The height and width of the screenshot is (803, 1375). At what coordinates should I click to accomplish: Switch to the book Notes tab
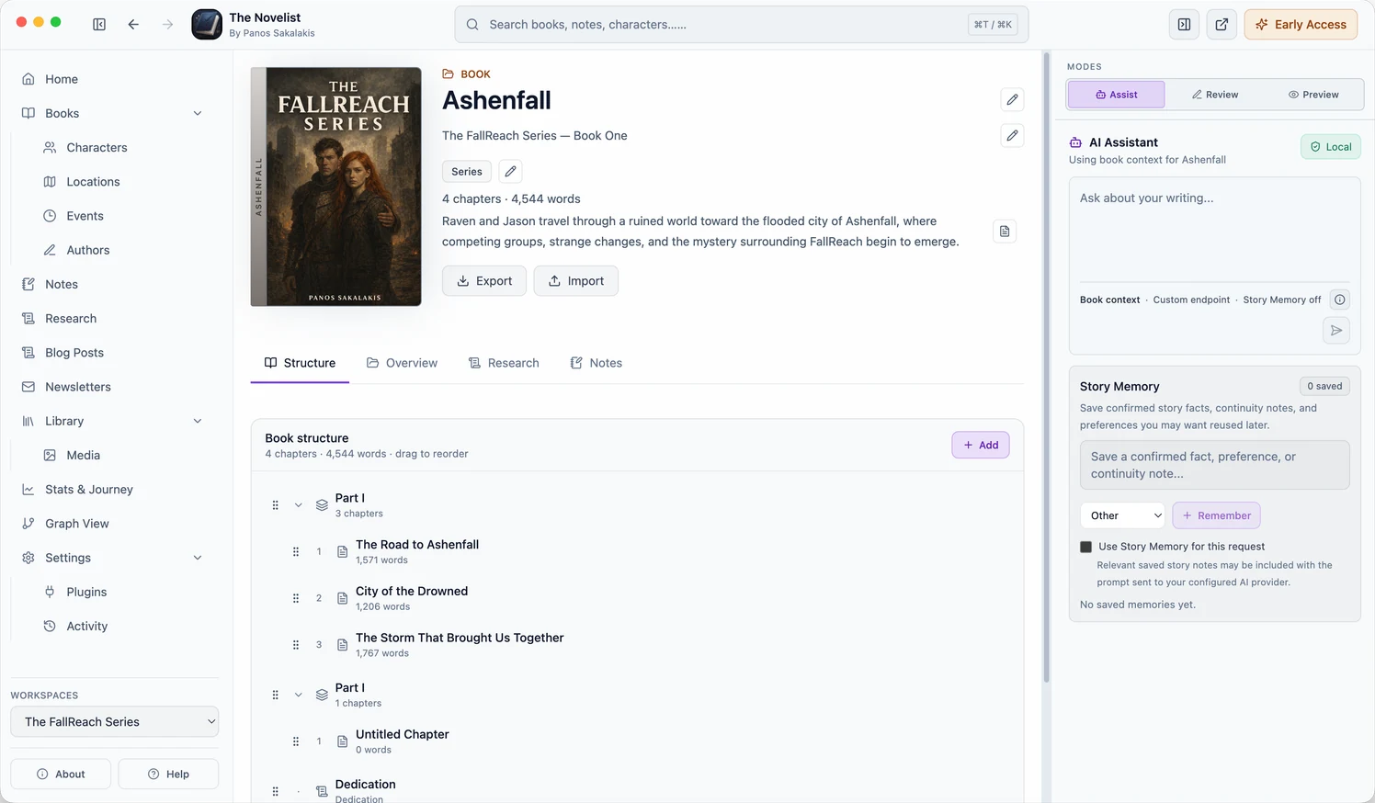[596, 363]
